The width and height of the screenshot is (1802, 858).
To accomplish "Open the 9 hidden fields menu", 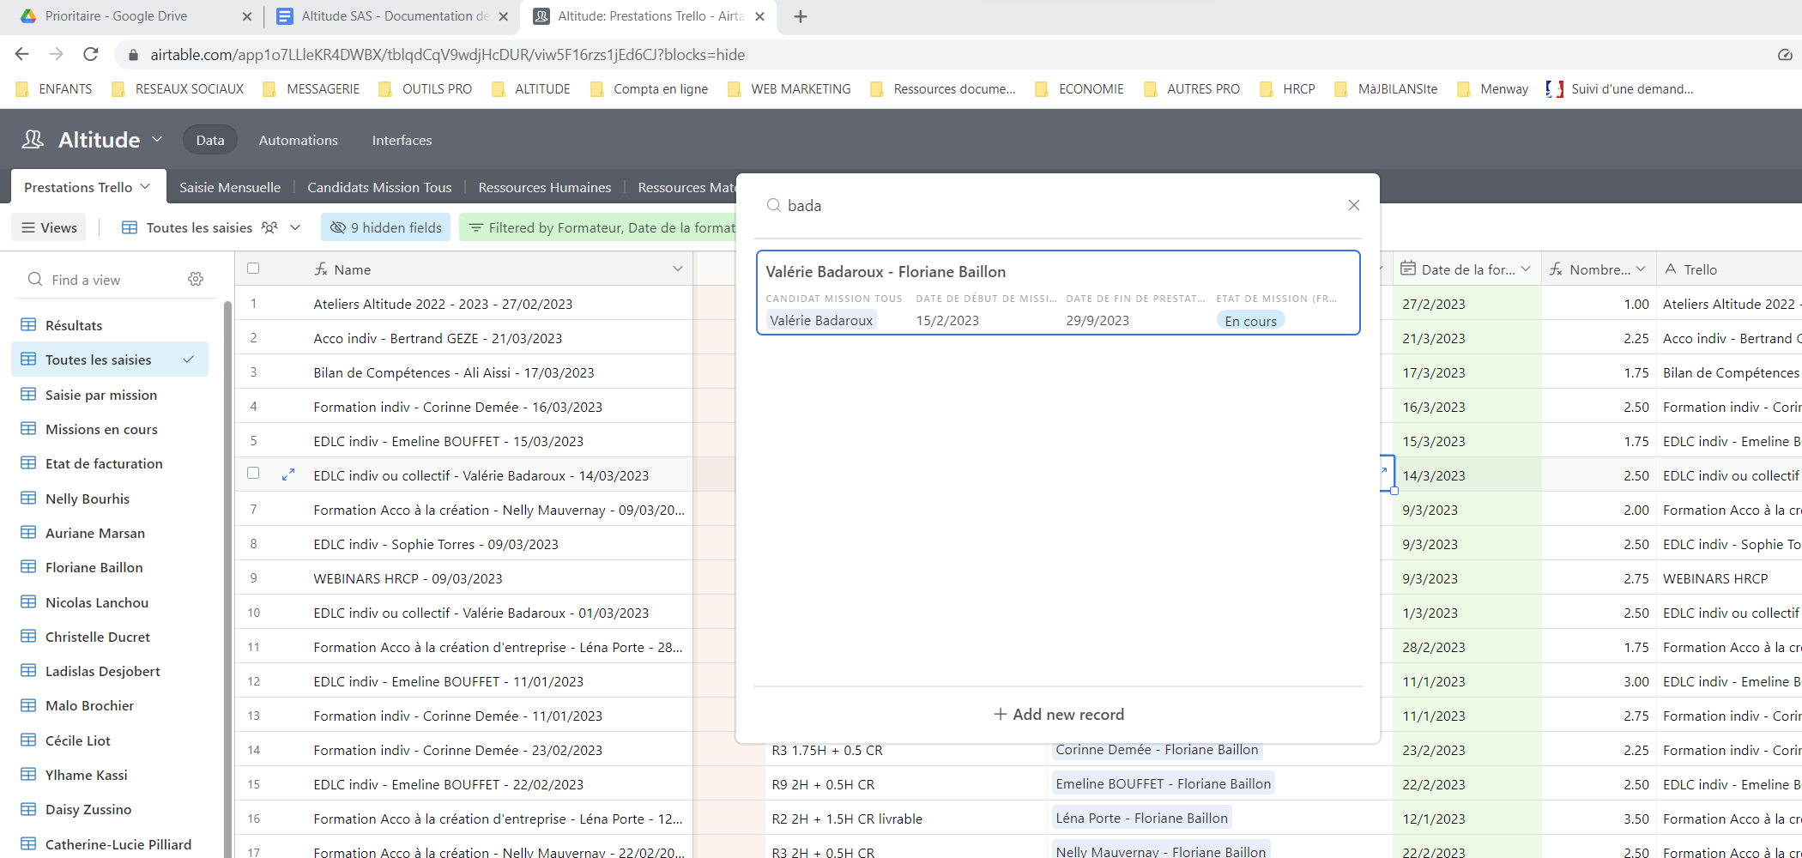I will pyautogui.click(x=386, y=227).
